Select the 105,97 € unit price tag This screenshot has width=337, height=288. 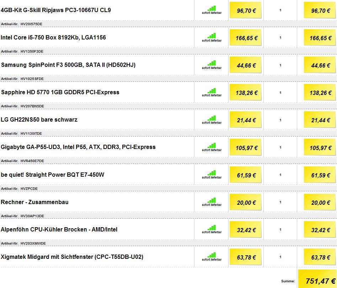pos(245,147)
